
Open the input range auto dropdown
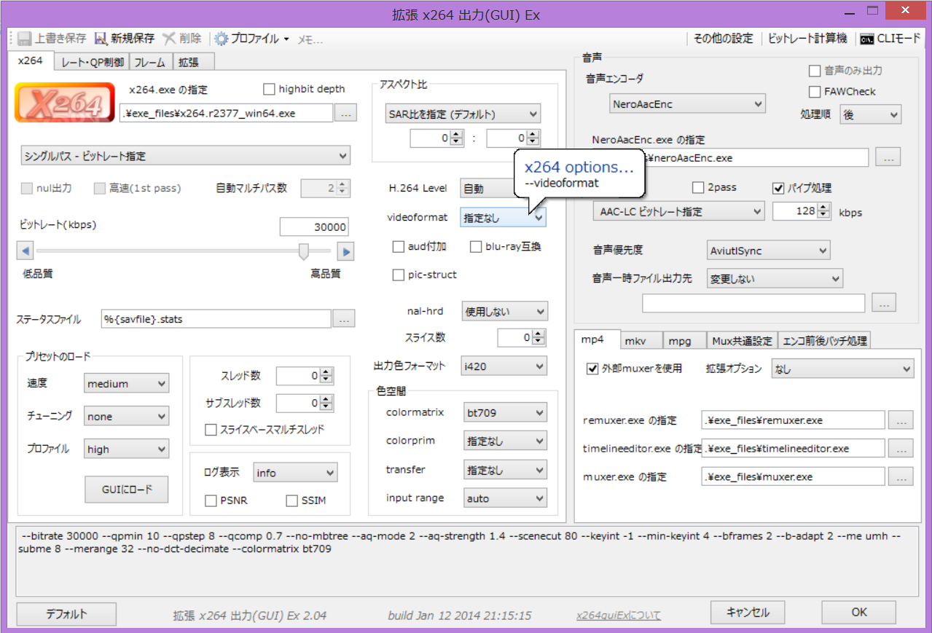[505, 499]
